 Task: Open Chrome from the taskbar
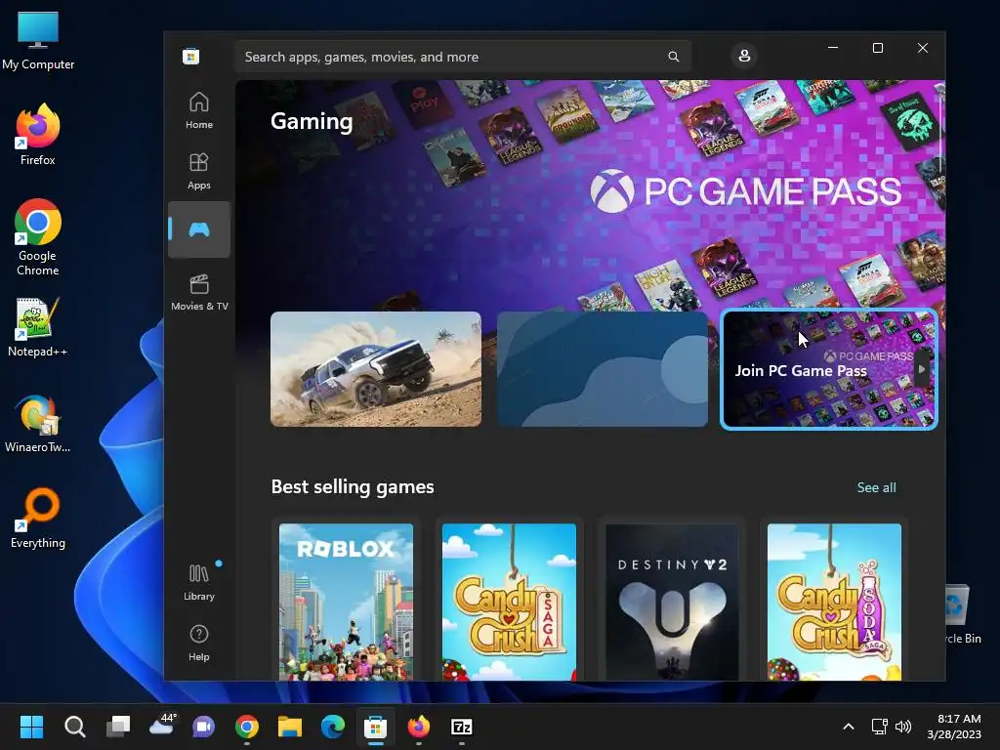pyautogui.click(x=247, y=727)
